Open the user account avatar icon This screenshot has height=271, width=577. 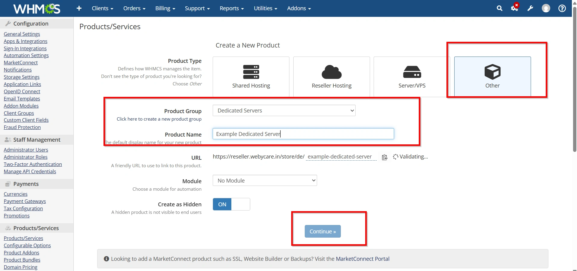tap(546, 8)
